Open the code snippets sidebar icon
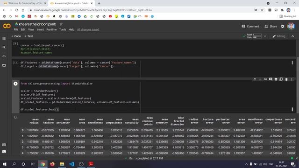Image resolution: width=299 pixels, height=168 pixels. tap(4, 56)
